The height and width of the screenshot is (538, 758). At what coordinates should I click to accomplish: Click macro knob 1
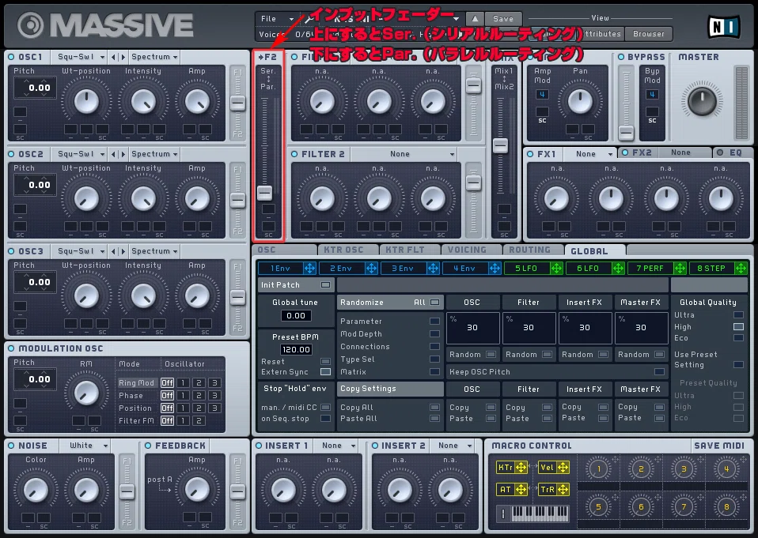pos(598,468)
